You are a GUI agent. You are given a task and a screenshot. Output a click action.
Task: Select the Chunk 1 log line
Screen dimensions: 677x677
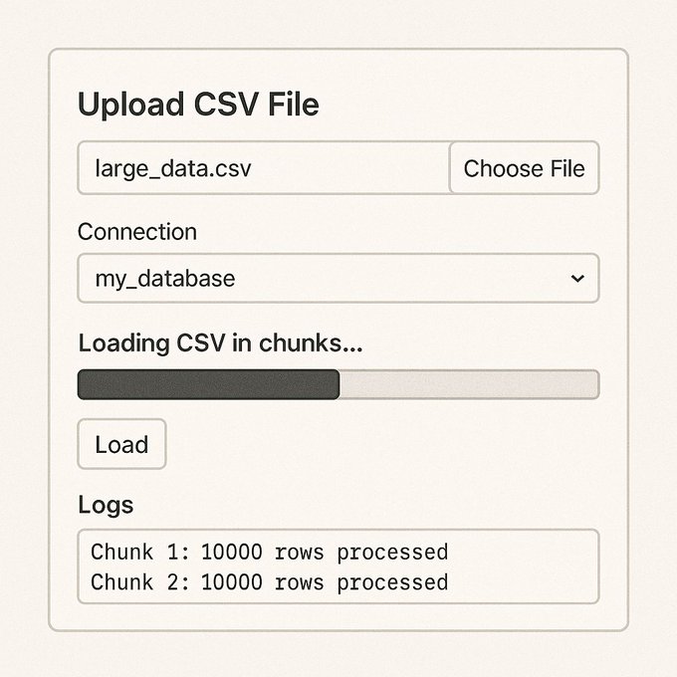point(270,553)
